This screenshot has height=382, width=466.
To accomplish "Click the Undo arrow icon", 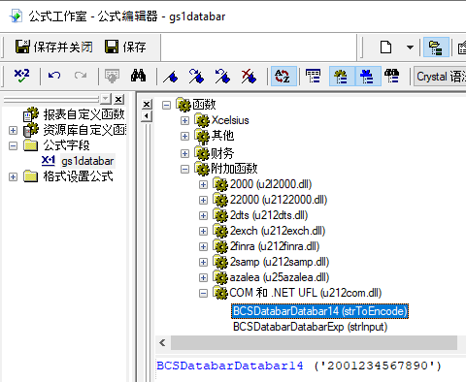I will tap(54, 76).
